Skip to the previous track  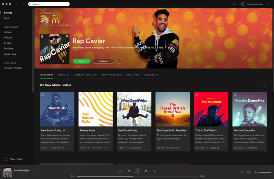[x=129, y=171]
